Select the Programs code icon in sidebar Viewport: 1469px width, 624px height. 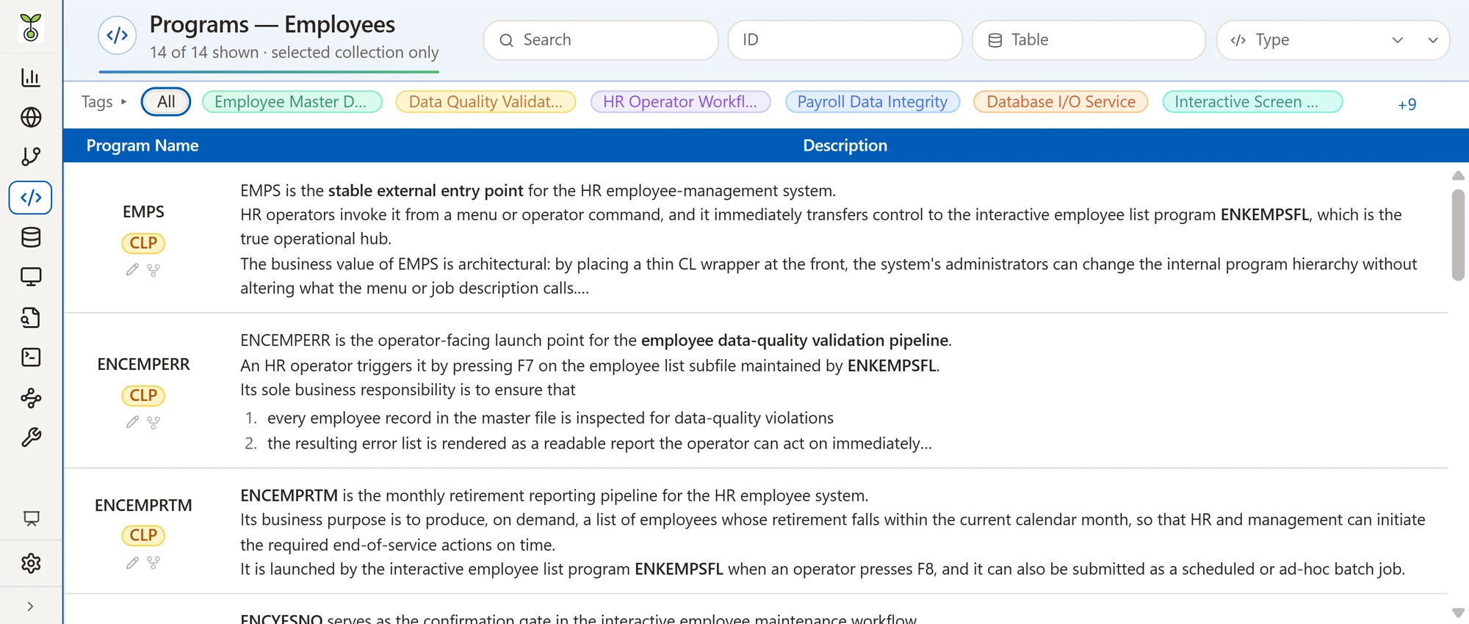pyautogui.click(x=31, y=197)
